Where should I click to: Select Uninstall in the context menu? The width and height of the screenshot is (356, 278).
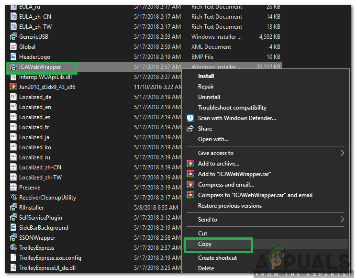point(209,97)
